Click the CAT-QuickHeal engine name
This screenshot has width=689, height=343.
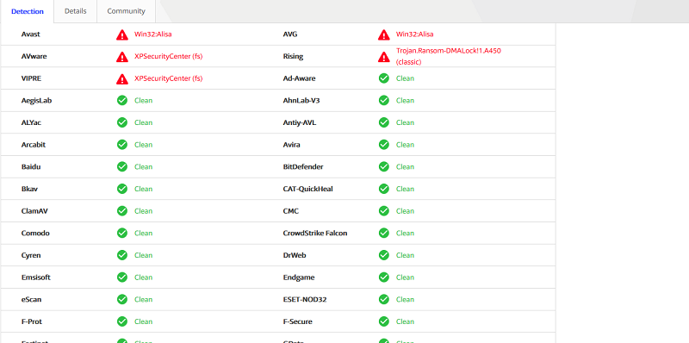point(308,189)
